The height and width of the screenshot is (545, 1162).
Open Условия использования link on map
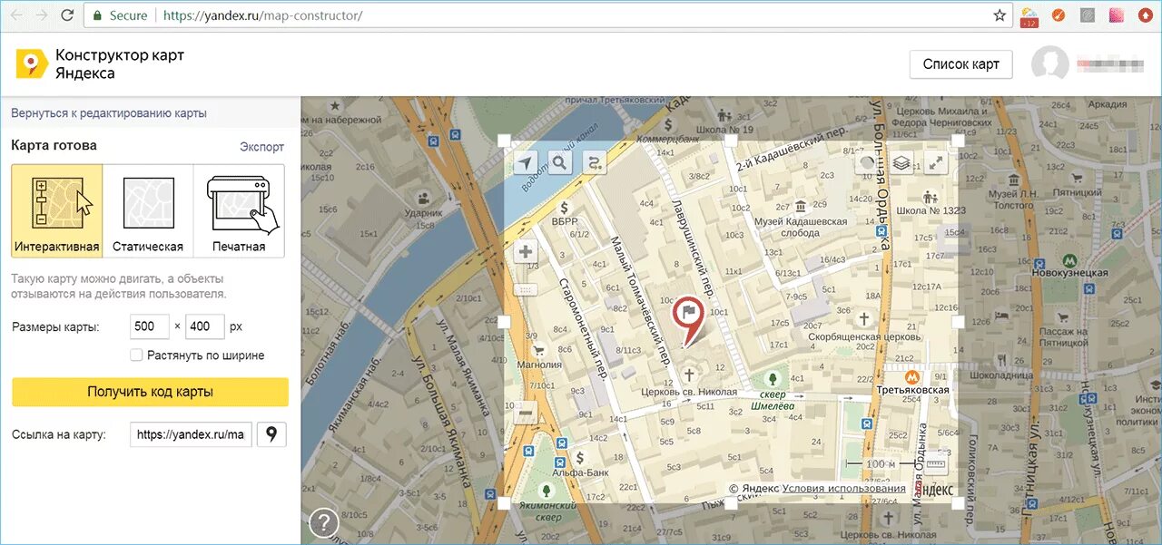844,489
